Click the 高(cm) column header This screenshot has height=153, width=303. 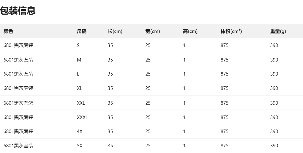(x=190, y=31)
